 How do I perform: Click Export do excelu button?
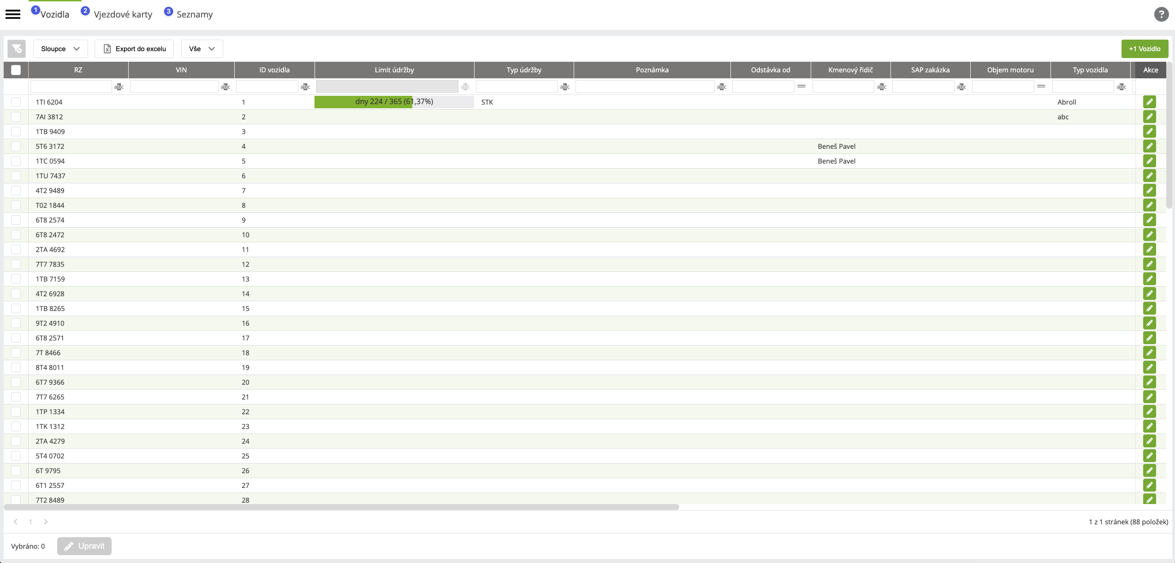pyautogui.click(x=134, y=49)
